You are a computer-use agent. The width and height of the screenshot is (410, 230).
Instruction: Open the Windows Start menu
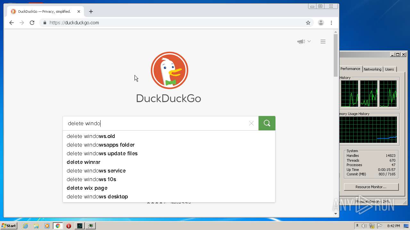pyautogui.click(x=9, y=226)
